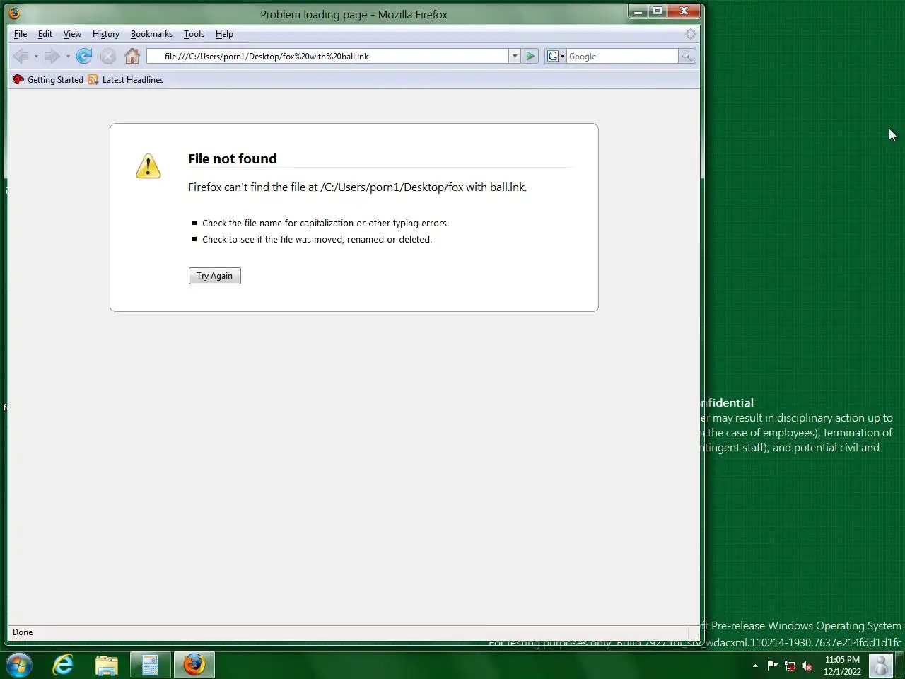The width and height of the screenshot is (905, 679).
Task: Click the Firefox icon in the title bar
Action: 14,13
